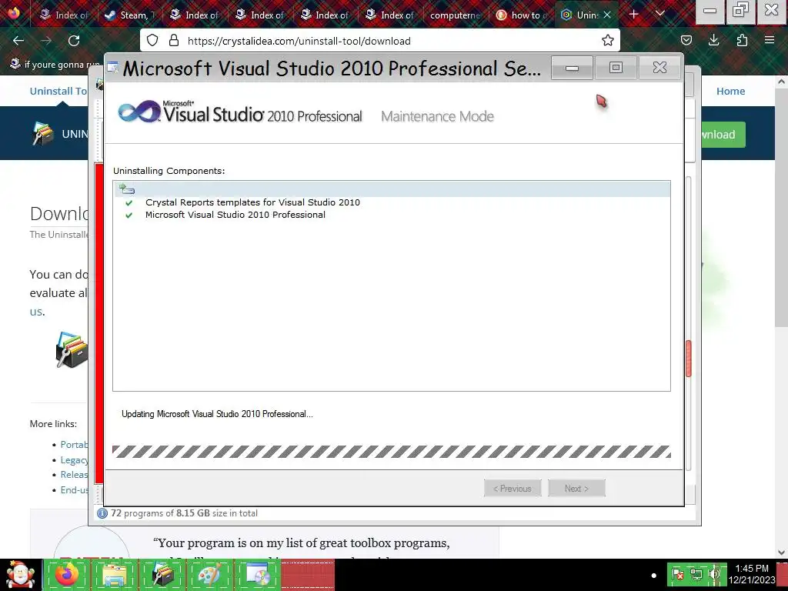Viewport: 788px width, 591px height.
Task: Click '72 programs of 8.15 GB' status text
Action: (x=184, y=513)
